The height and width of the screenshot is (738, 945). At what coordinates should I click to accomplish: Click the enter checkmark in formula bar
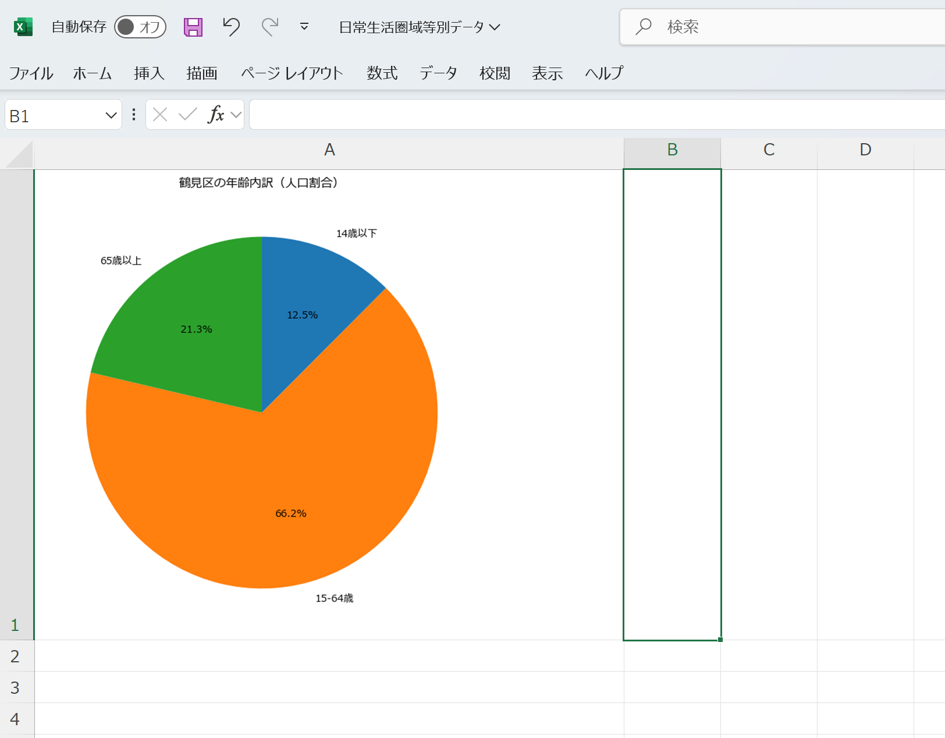point(187,115)
